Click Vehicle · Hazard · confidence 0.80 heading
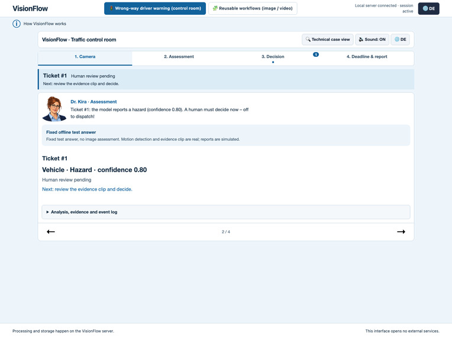The image size is (452, 339). pos(95,170)
